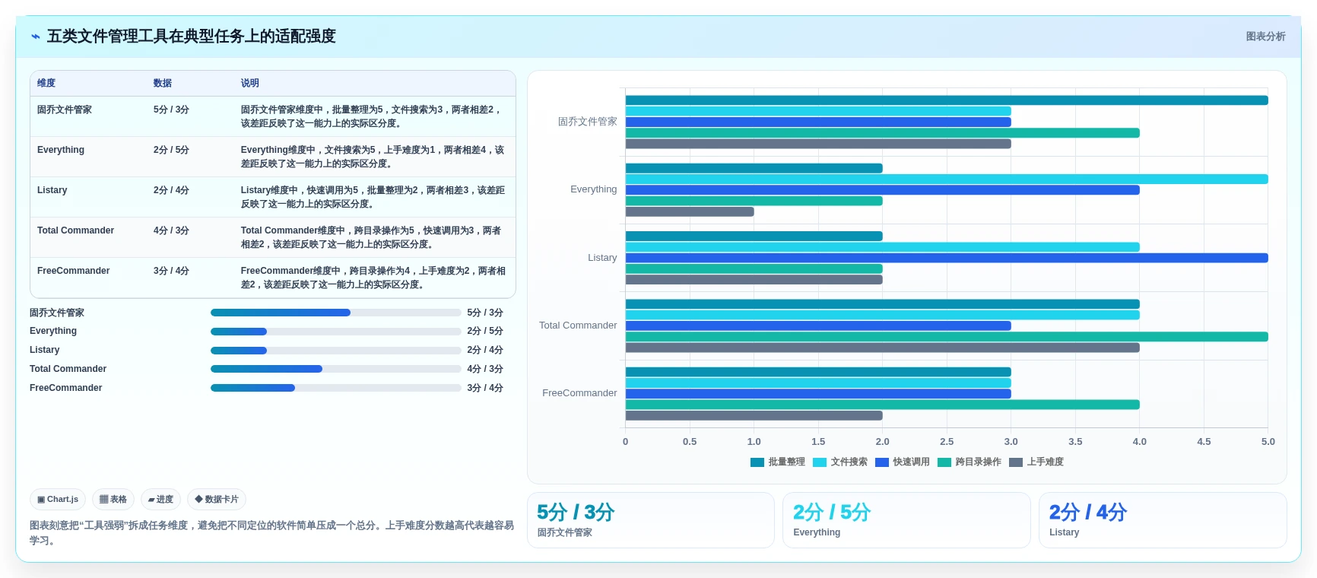1317x578 pixels.
Task: Click the Listary progress bar
Action: click(x=336, y=351)
